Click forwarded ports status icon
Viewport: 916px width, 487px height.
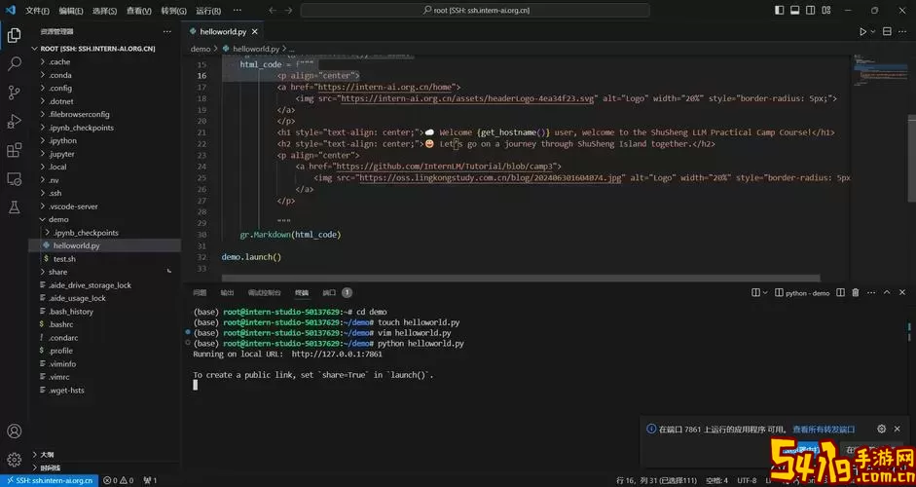tap(150, 480)
